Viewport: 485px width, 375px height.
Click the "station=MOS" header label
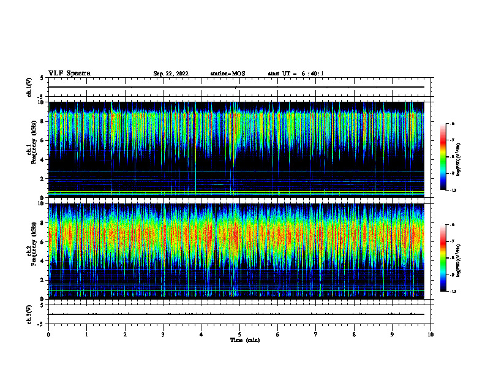[x=228, y=74]
